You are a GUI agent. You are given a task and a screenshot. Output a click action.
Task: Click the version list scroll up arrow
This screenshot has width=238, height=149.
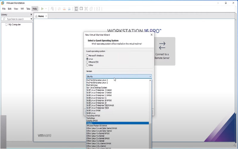tap(150, 80)
